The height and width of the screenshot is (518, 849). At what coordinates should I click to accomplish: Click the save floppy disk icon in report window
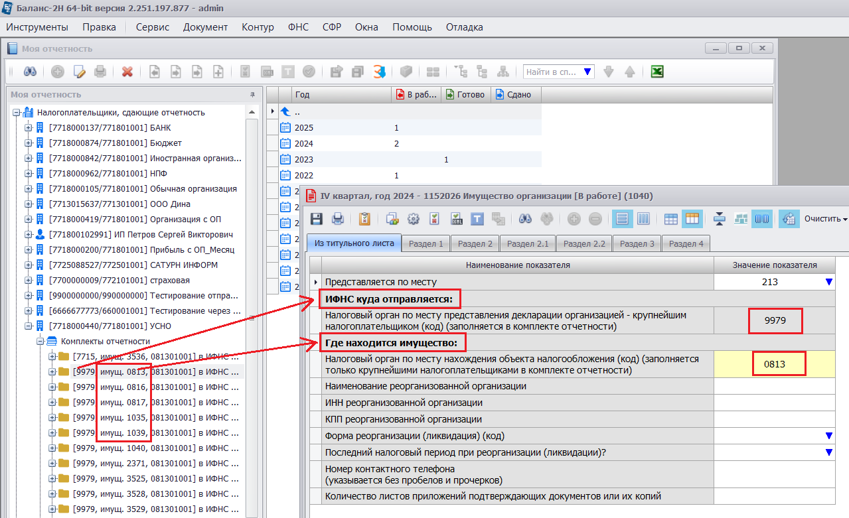pos(317,218)
